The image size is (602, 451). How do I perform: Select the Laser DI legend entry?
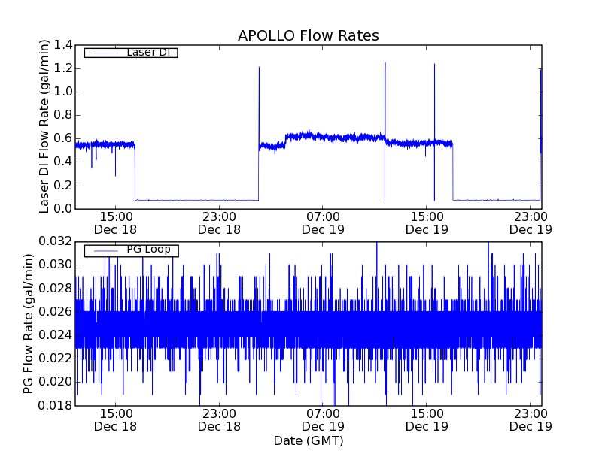(131, 53)
